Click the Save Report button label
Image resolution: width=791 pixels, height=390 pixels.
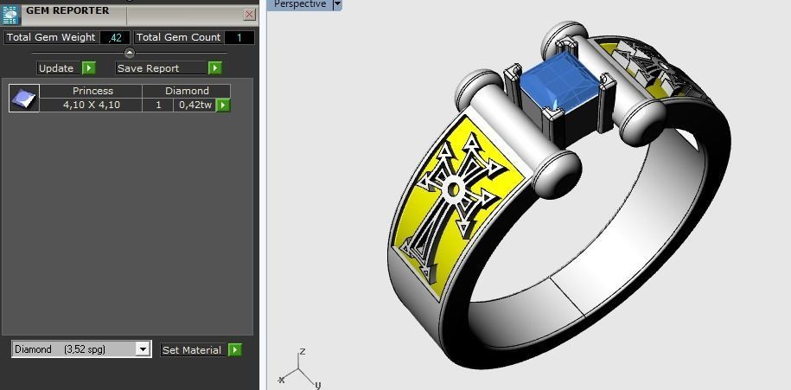(x=162, y=68)
